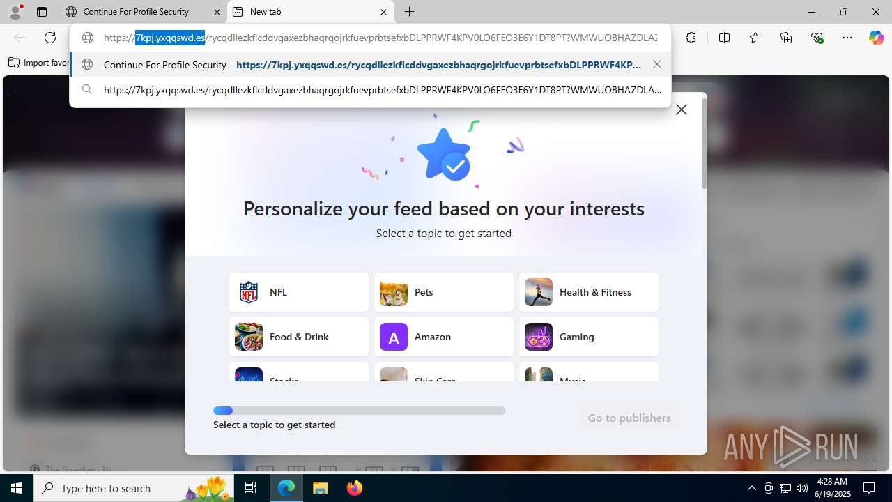Viewport: 892px width, 502px height.
Task: Click the dialog vertical scrollbar
Action: click(705, 144)
